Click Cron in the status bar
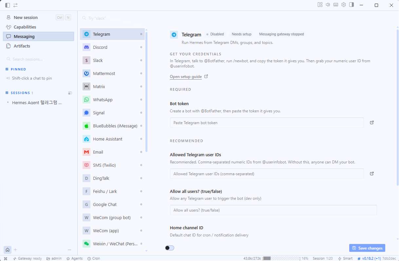 [94, 258]
